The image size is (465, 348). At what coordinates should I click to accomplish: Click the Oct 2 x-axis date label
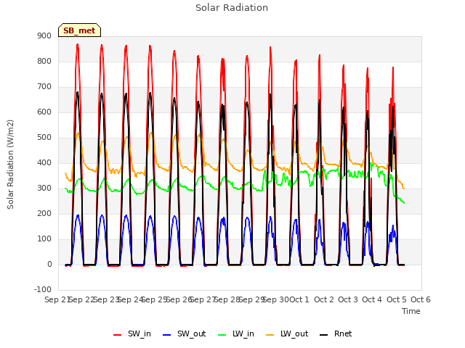(x=323, y=299)
